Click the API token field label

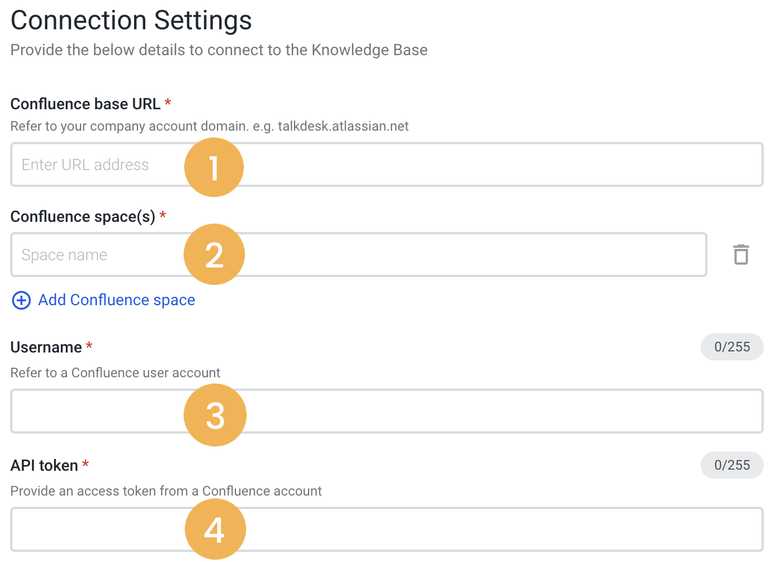tap(44, 465)
